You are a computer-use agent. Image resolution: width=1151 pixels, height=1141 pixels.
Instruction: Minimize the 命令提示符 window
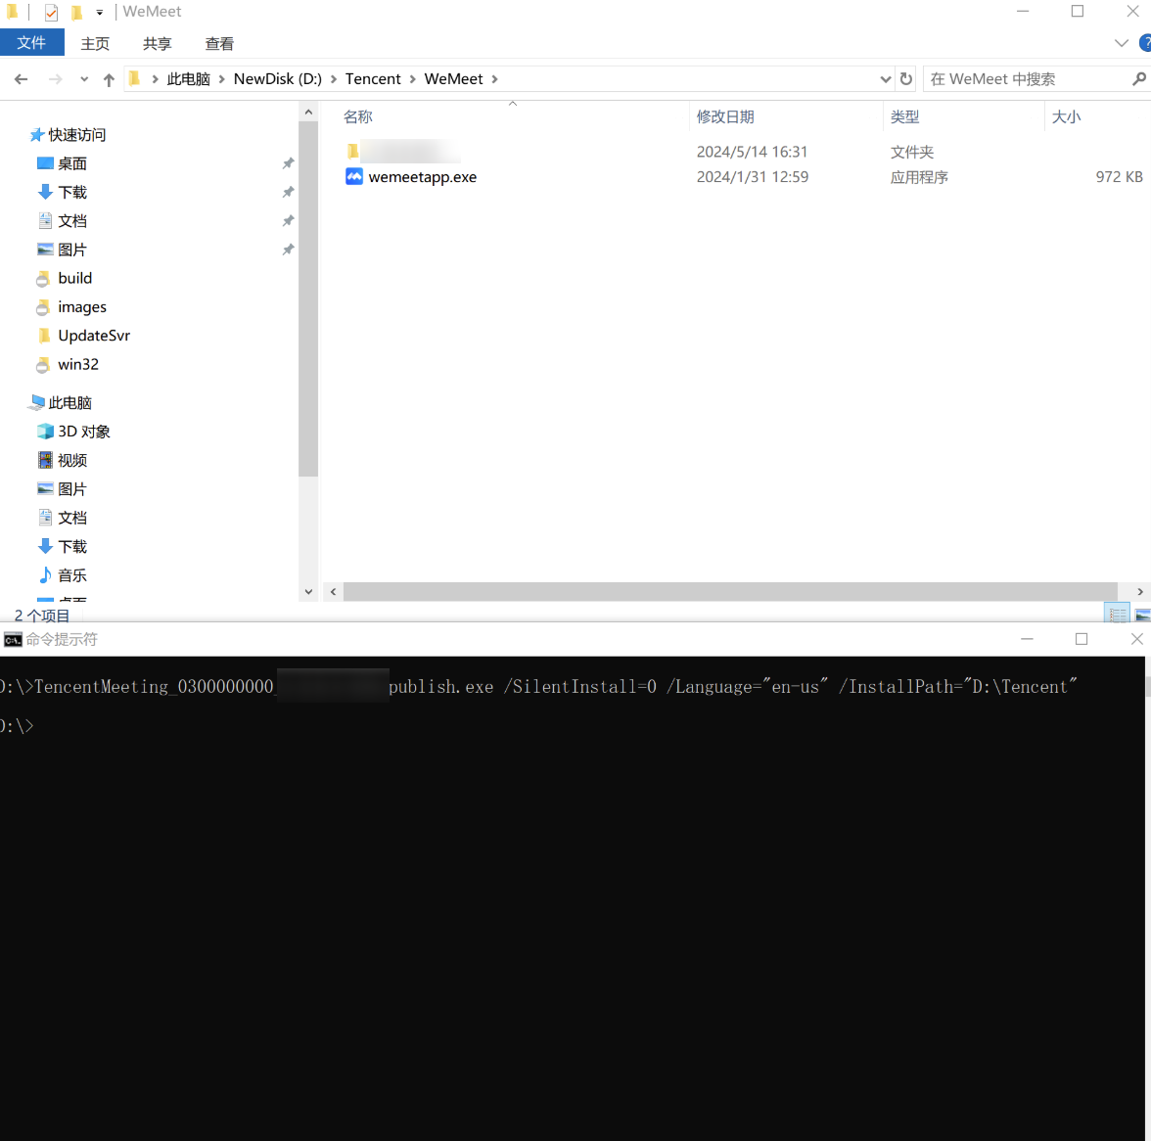(1027, 639)
